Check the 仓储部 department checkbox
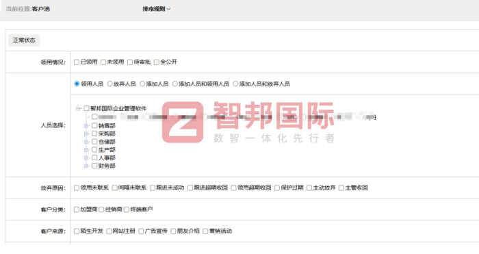 (x=94, y=142)
